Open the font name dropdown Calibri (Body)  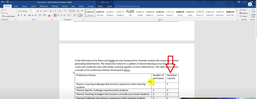pyautogui.click(x=29, y=11)
